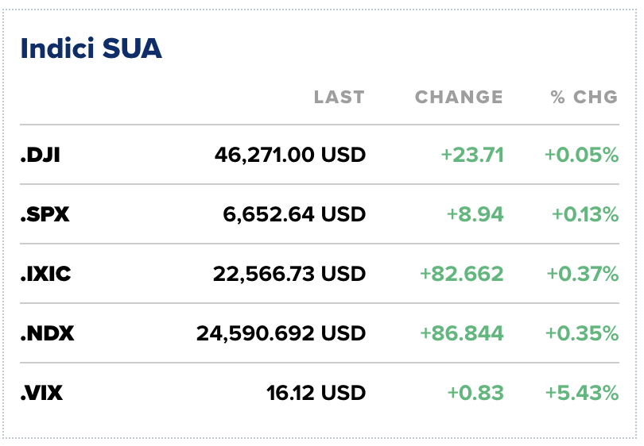
Task: Click the 46,271.00 USD last price
Action: 289,155
